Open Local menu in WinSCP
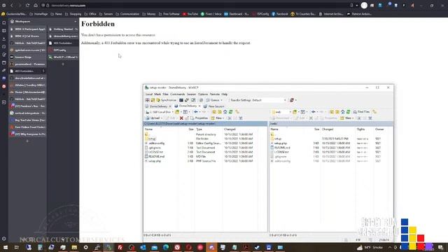This screenshot has height=252, width=448. pos(149,94)
